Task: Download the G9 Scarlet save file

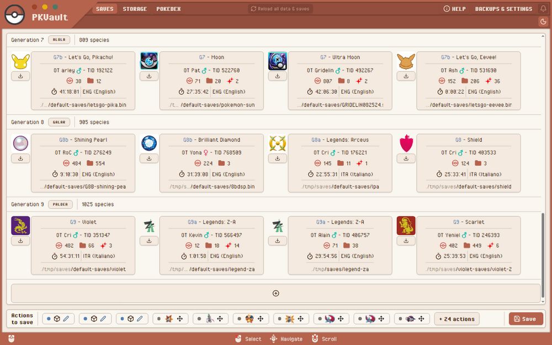Action: point(406,241)
